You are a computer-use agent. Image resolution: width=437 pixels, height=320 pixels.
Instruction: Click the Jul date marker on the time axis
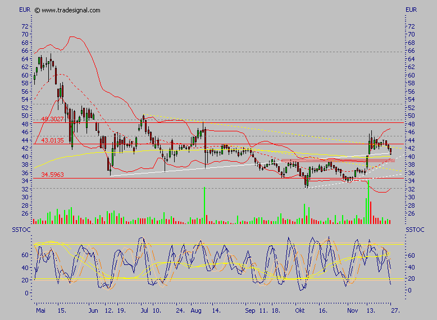tap(145, 310)
